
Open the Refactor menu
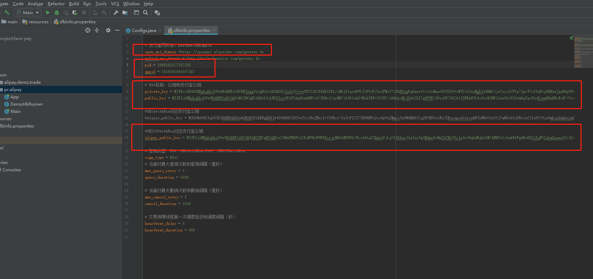click(x=56, y=4)
